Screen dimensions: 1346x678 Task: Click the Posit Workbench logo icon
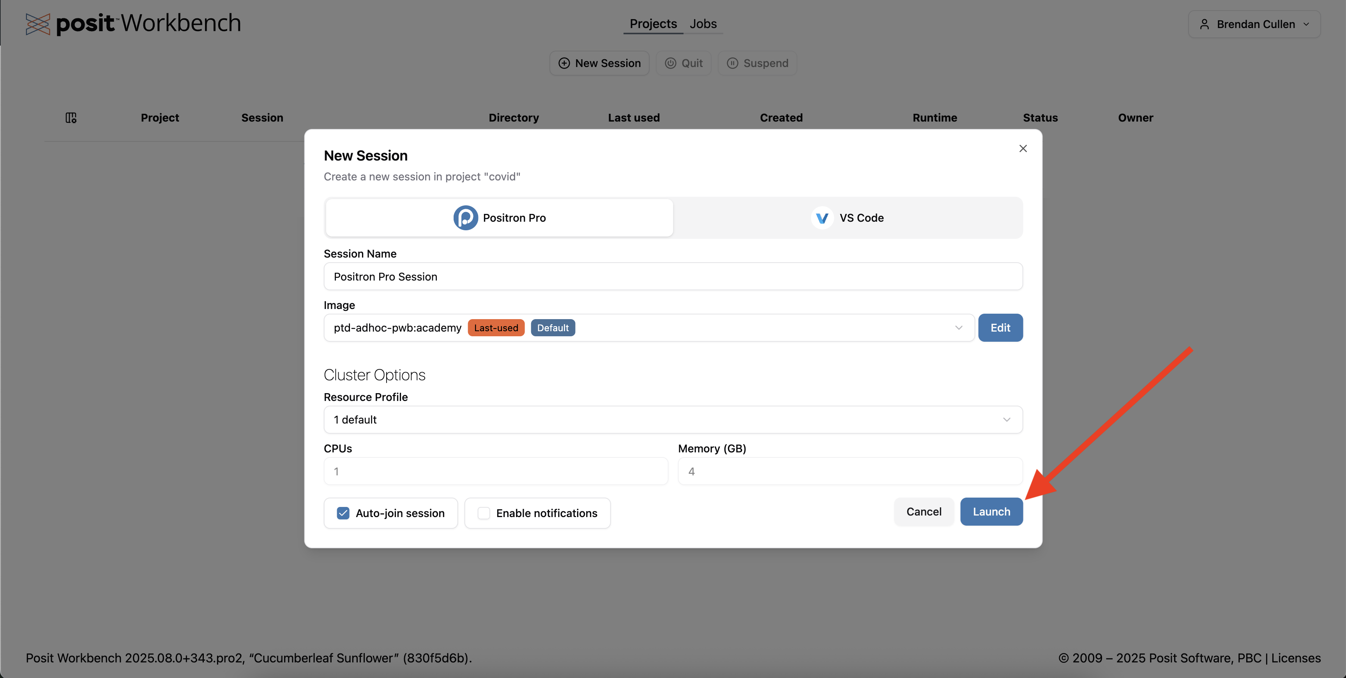(38, 24)
